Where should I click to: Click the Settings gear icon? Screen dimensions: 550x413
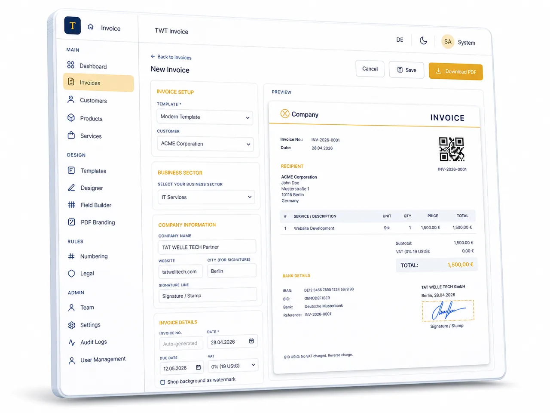coord(72,325)
